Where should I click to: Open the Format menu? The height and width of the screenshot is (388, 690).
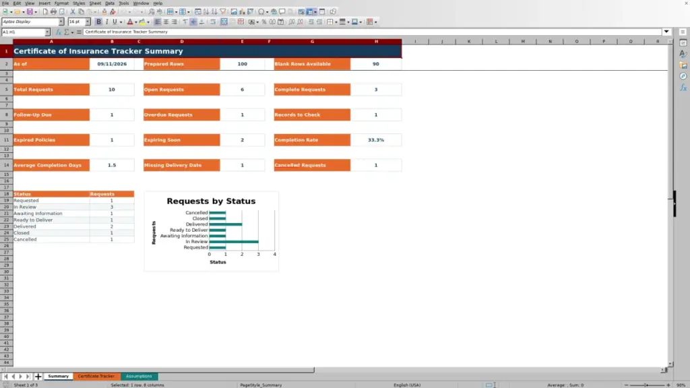[61, 3]
